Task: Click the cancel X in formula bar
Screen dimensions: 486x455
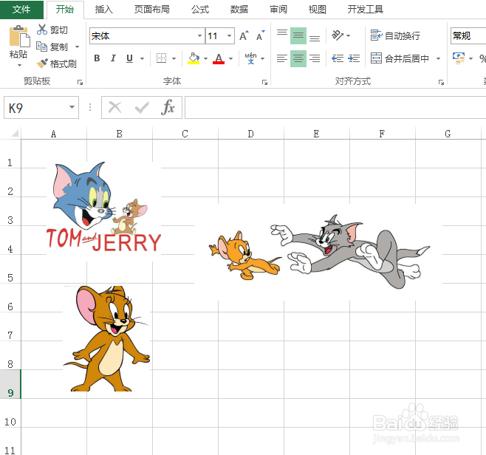Action: (x=115, y=108)
